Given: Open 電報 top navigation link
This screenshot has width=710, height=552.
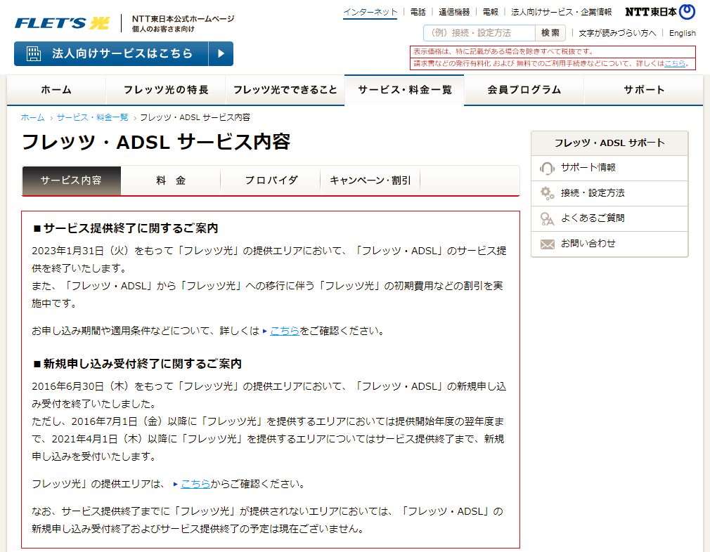Looking at the screenshot, I should (x=491, y=12).
